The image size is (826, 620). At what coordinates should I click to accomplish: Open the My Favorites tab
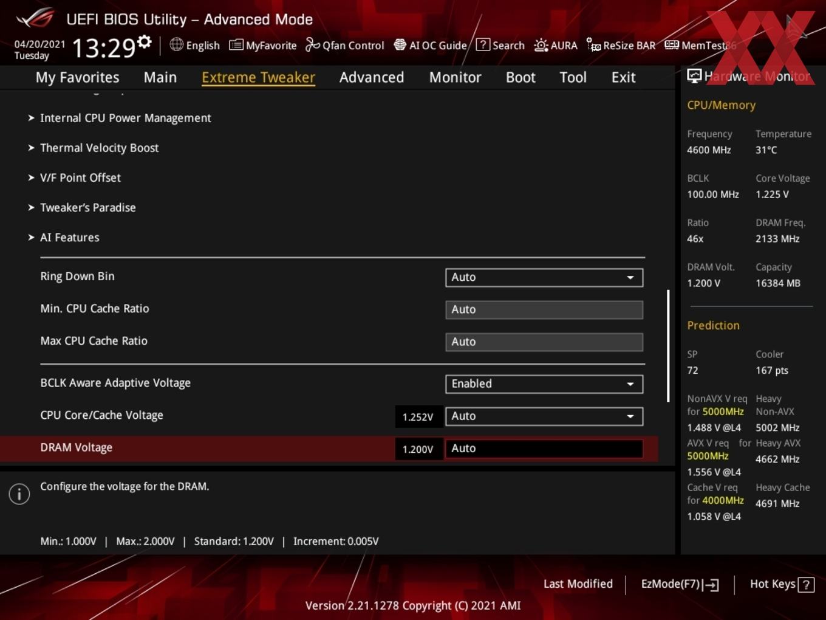pos(77,77)
